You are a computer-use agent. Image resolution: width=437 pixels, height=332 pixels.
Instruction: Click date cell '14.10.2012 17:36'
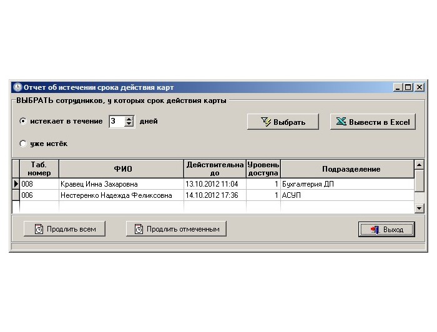click(215, 195)
